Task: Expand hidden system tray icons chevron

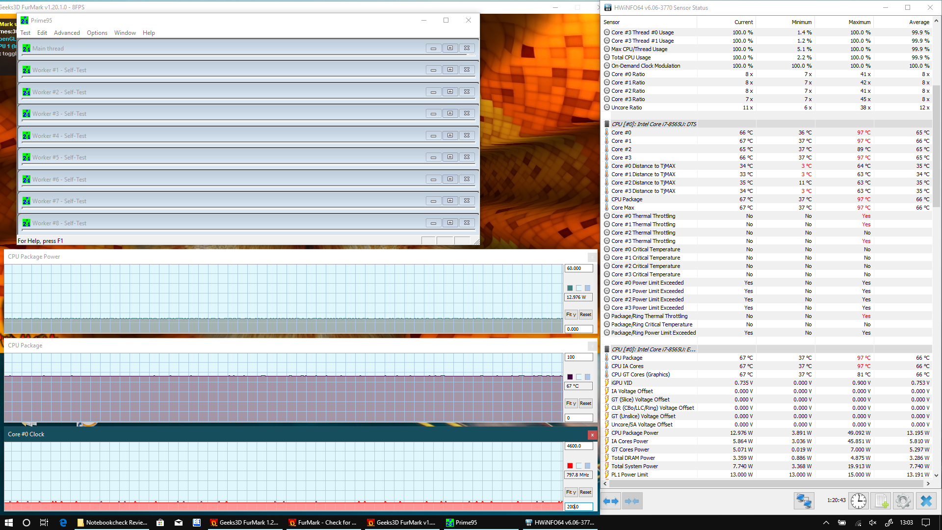Action: (826, 523)
